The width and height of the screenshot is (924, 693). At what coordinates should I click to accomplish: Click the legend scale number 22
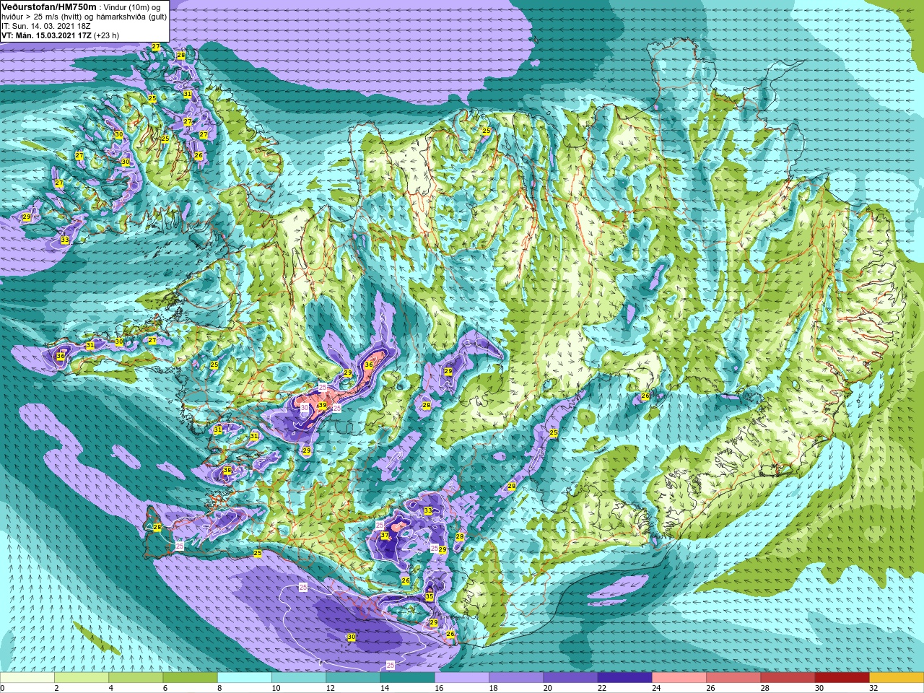click(x=602, y=688)
